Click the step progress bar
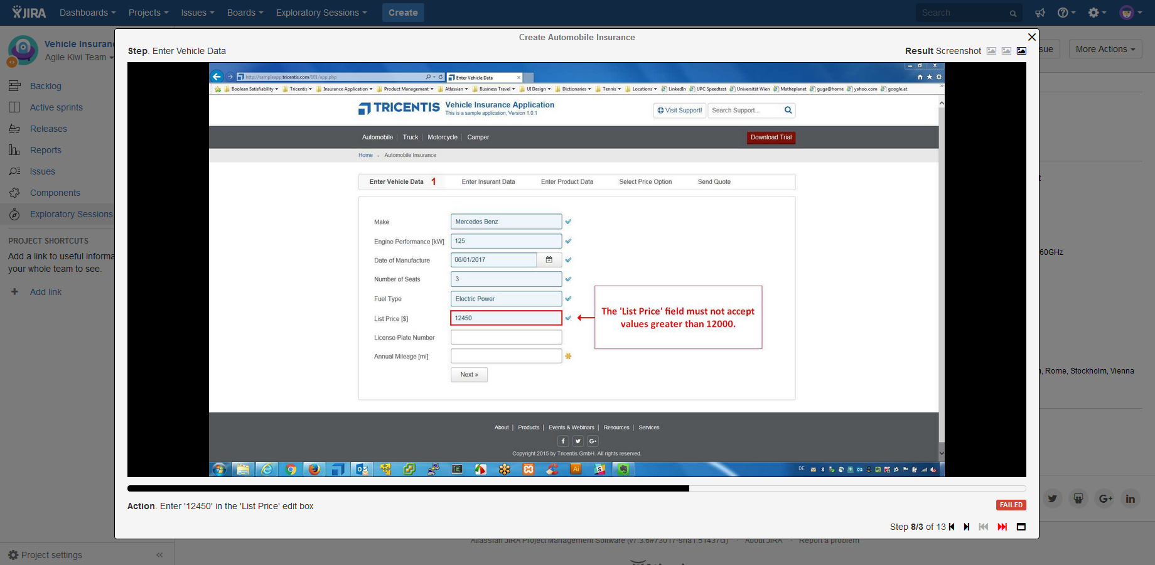 (x=577, y=488)
